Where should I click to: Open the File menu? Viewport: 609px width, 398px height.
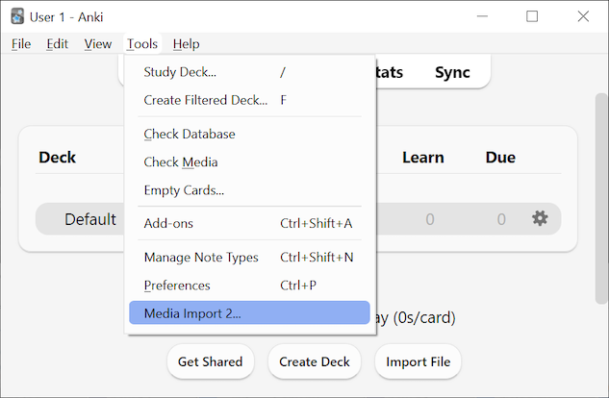21,44
